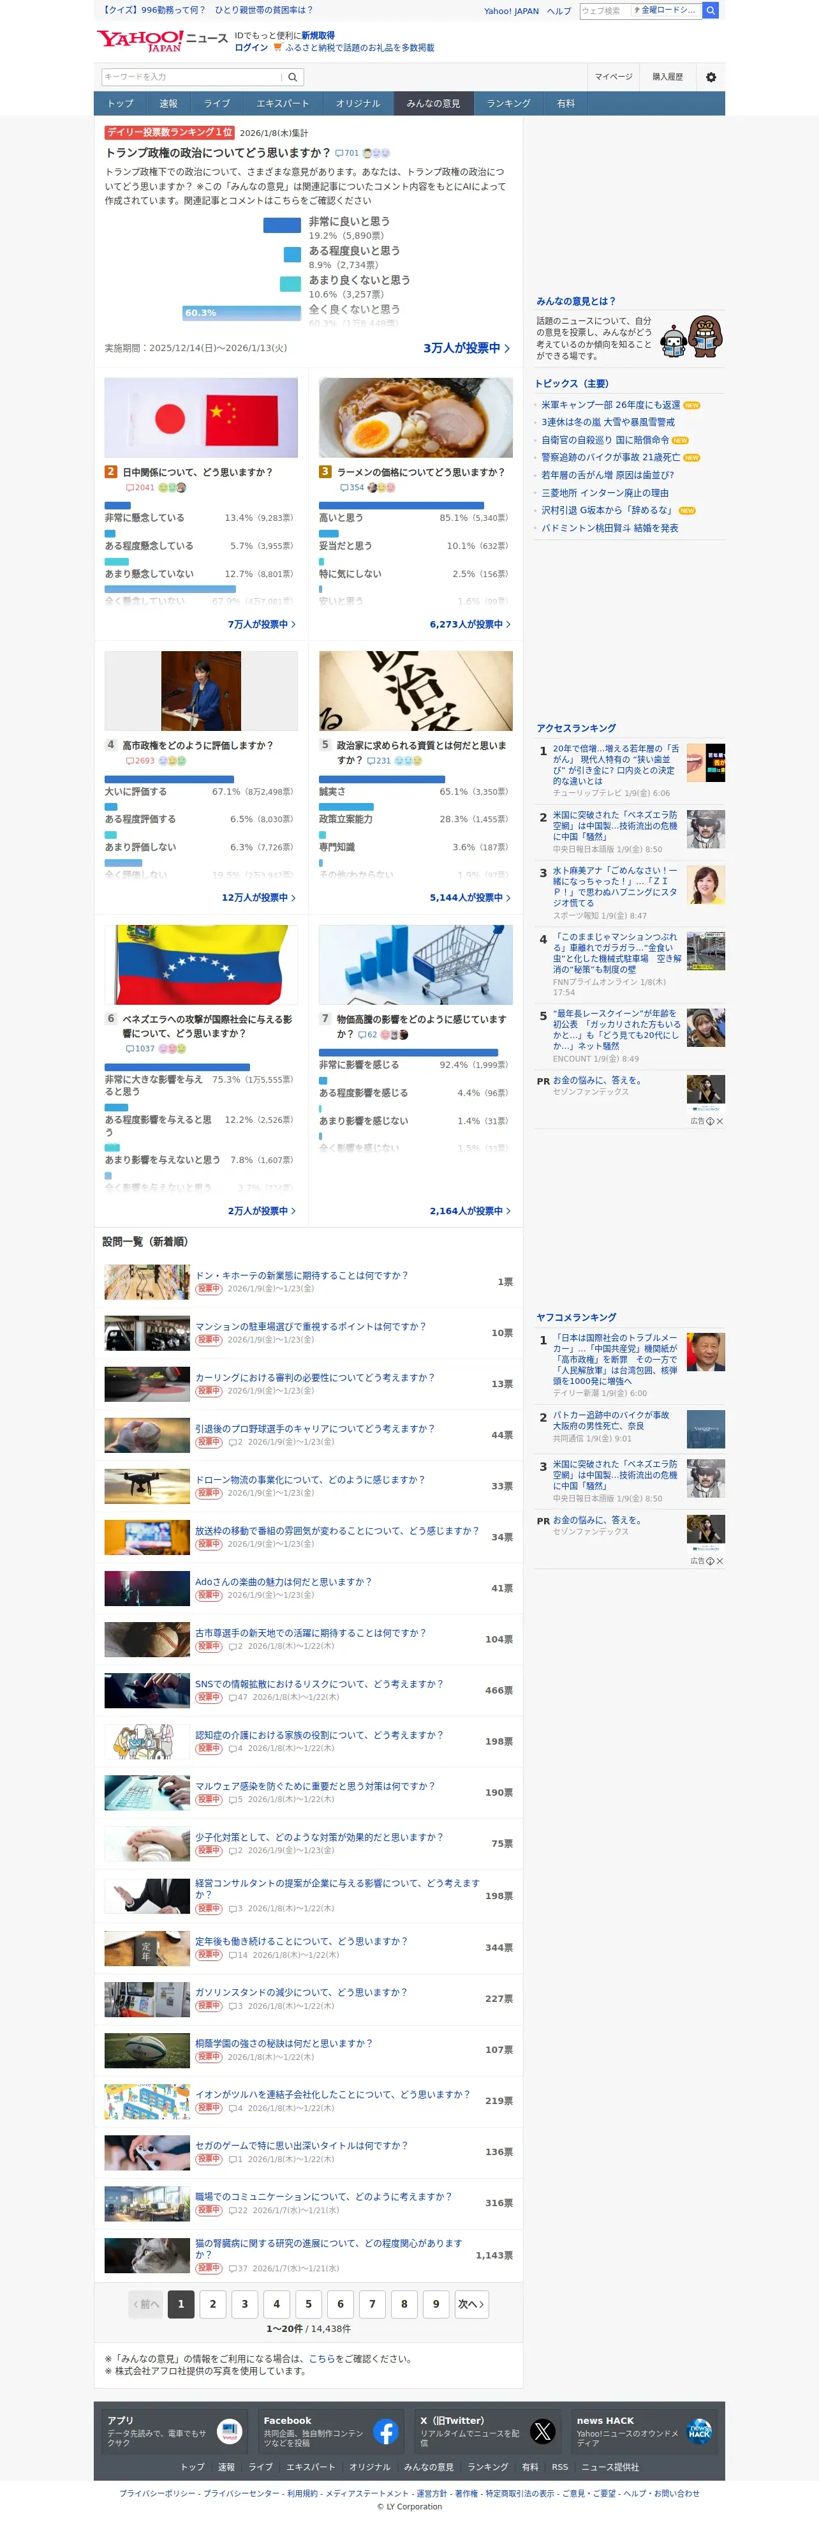This screenshot has height=2526, width=819.
Task: Click the 前へ previous page button
Action: (x=146, y=2304)
